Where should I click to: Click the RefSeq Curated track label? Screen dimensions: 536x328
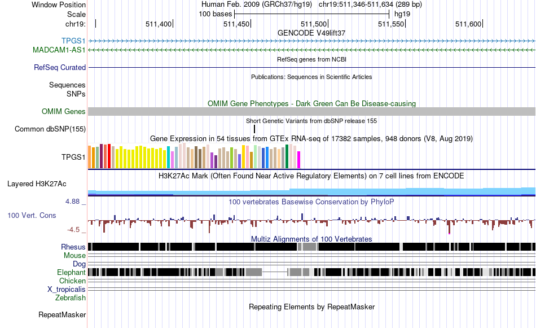pos(60,67)
